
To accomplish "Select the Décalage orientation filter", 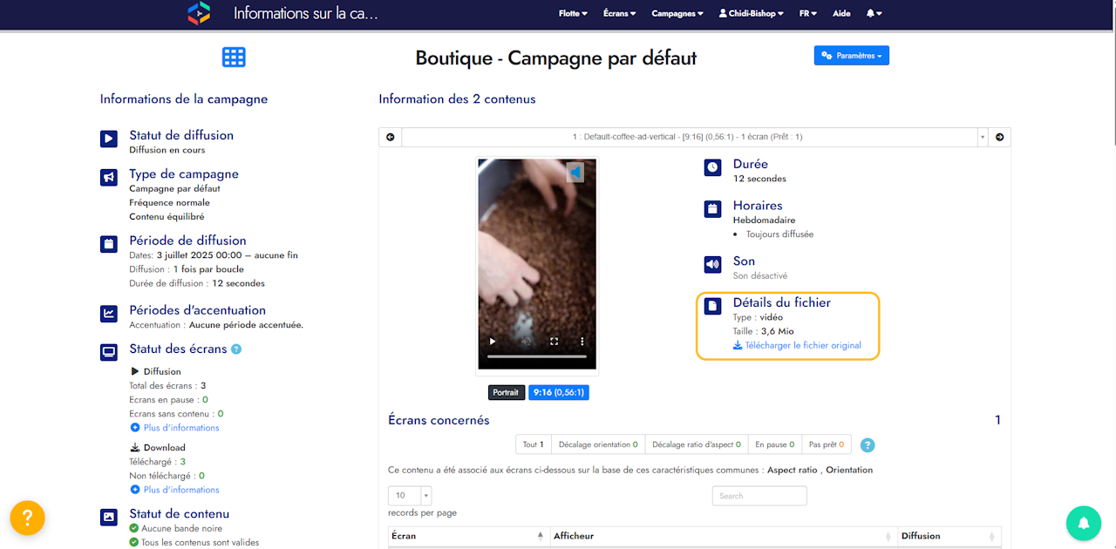I will click(x=598, y=444).
